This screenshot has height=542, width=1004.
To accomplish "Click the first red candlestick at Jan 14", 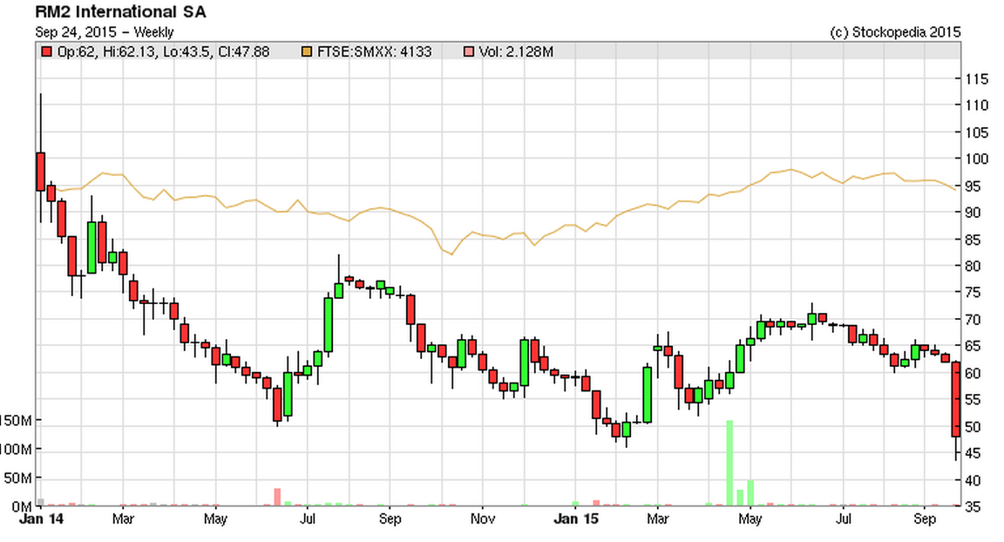I will coord(40,172).
